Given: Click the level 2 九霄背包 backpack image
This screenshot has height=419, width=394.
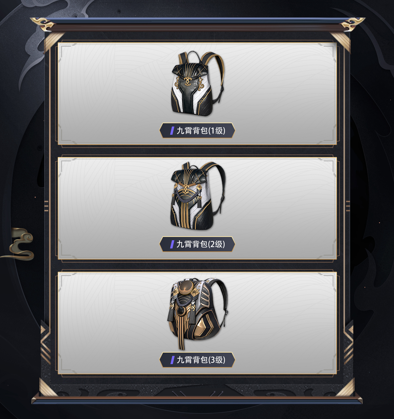Looking at the screenshot, I should coord(198,196).
